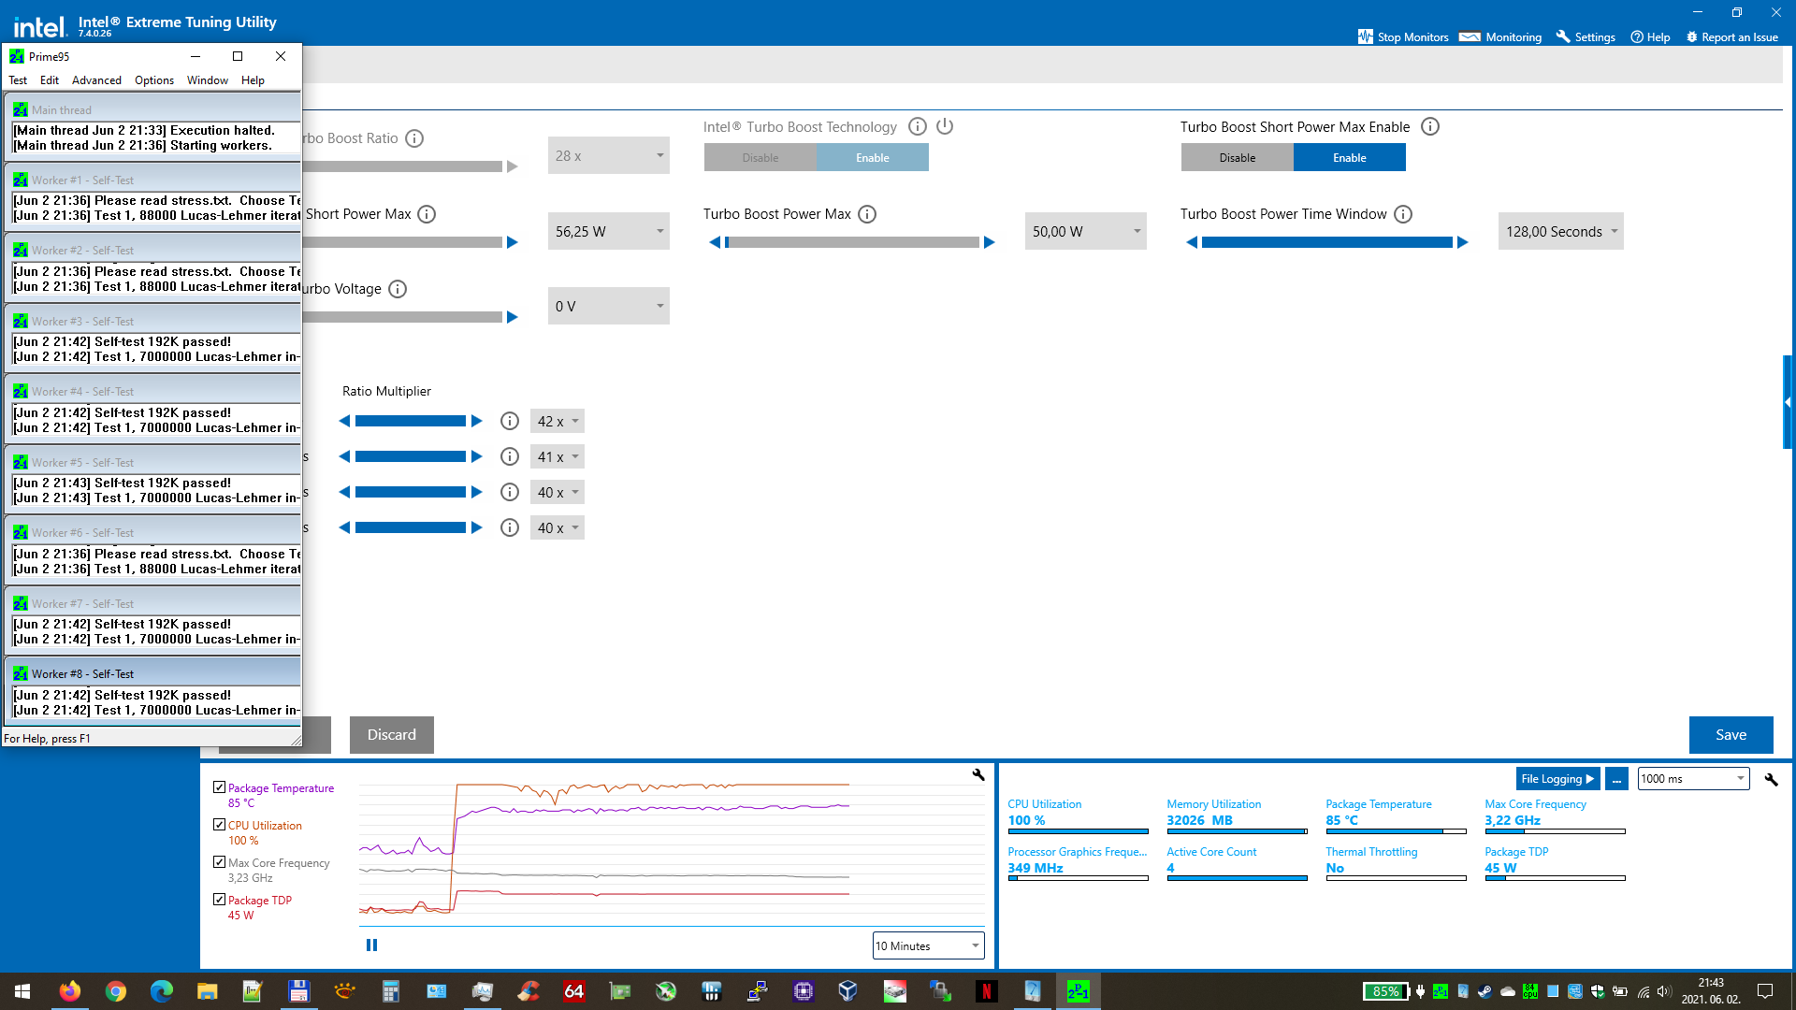
Task: Show info for Turbo Boost Ratio
Action: coord(414,138)
